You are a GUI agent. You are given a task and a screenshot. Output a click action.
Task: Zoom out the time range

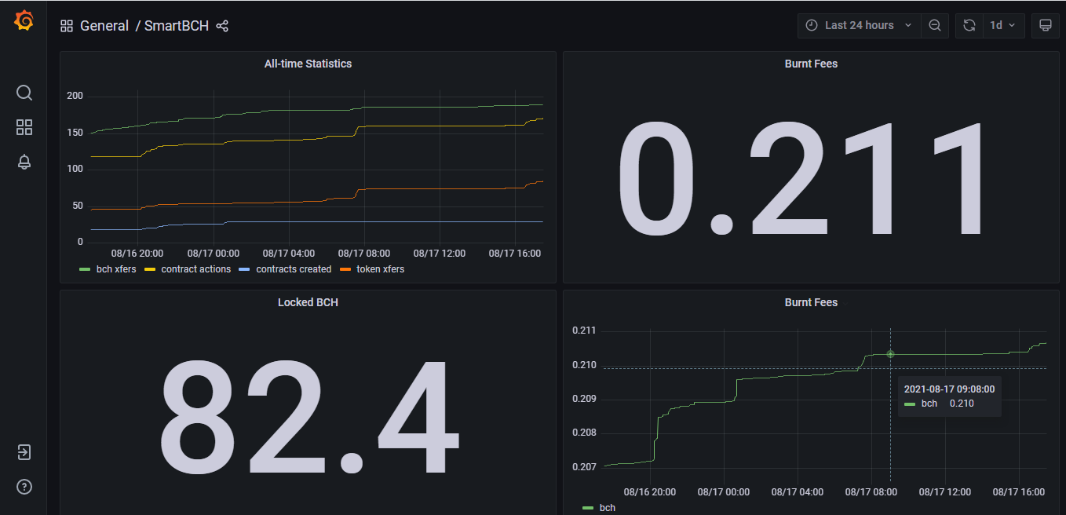[x=934, y=25]
